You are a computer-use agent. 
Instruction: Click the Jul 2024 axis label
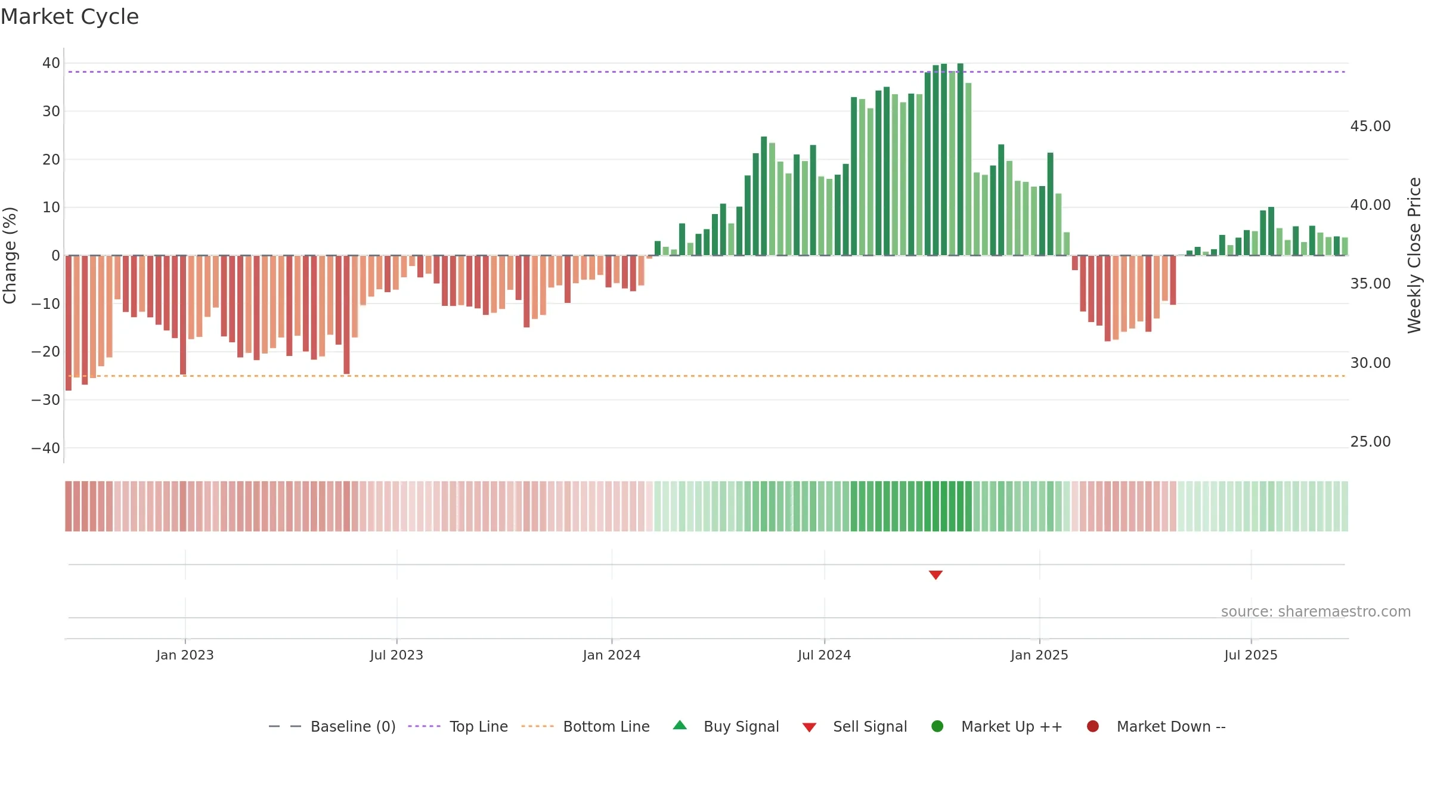tap(825, 655)
